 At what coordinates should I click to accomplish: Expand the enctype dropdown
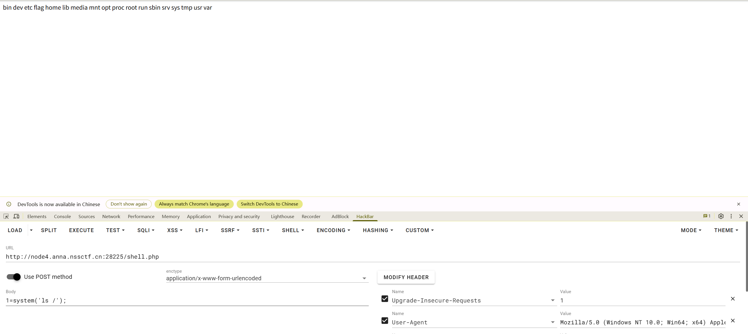point(364,278)
